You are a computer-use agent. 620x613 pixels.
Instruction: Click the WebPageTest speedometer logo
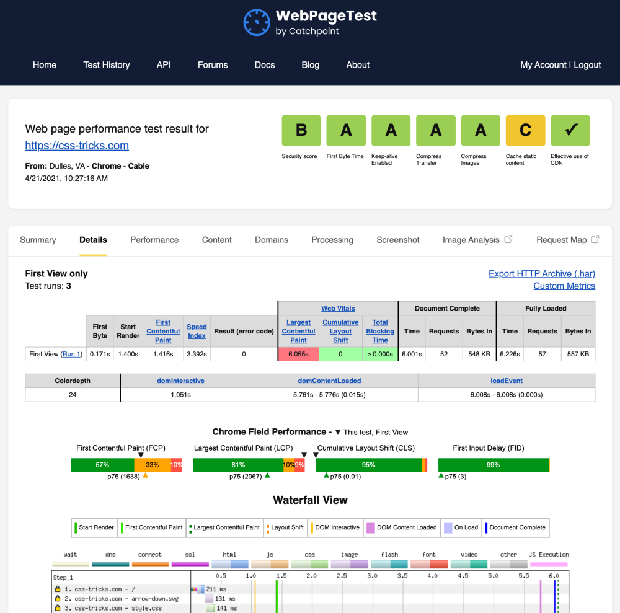tap(257, 22)
